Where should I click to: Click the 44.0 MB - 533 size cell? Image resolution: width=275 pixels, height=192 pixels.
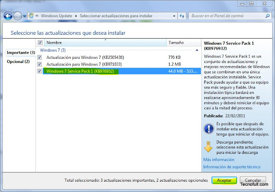[x=183, y=71]
